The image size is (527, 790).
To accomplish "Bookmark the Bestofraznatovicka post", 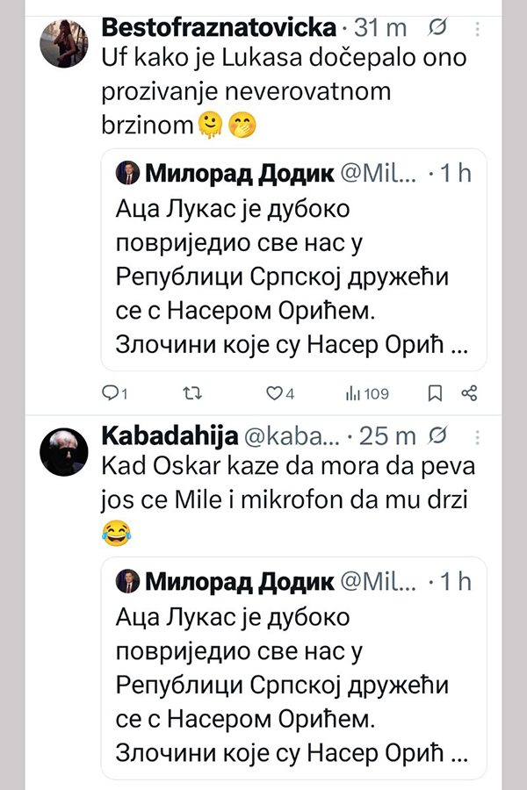I will point(435,393).
